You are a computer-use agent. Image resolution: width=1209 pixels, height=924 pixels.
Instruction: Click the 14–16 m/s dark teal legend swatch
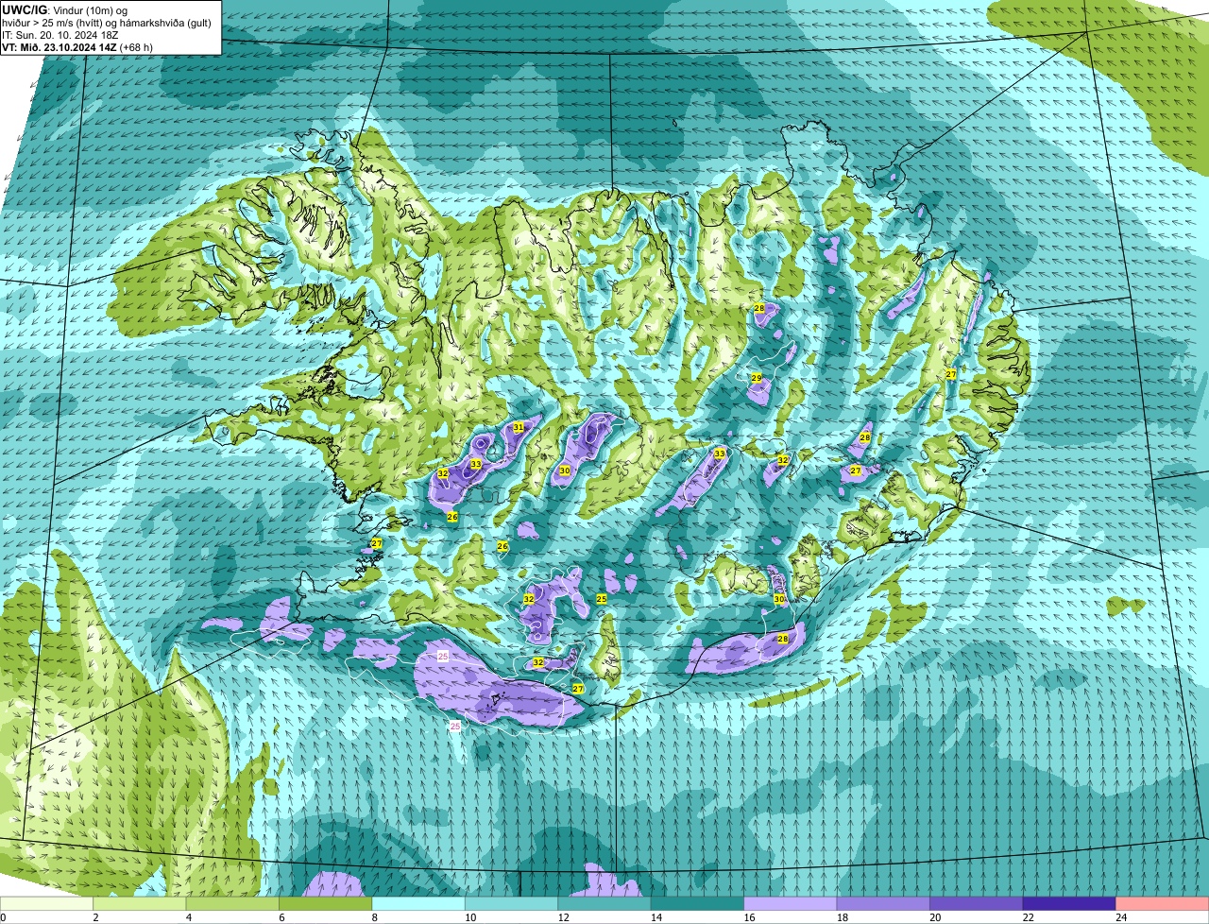coord(698,903)
